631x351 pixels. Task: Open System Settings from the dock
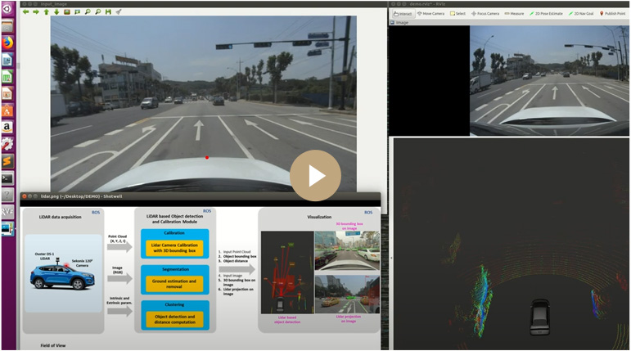[x=7, y=144]
